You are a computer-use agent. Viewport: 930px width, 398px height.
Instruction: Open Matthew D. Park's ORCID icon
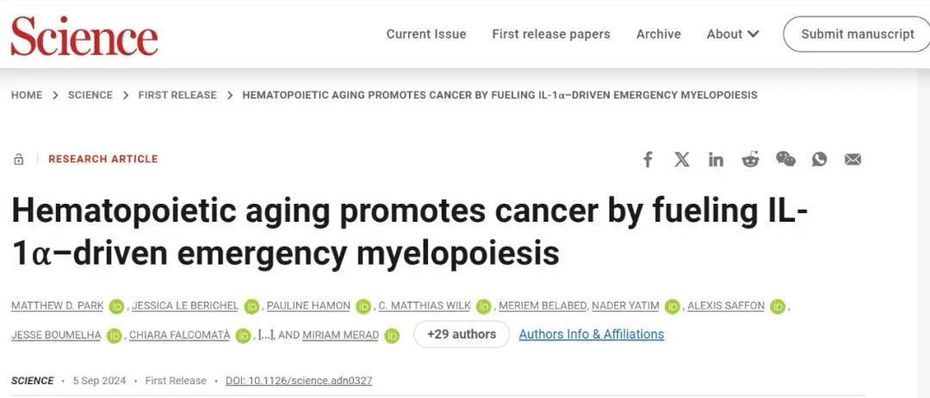pos(117,306)
